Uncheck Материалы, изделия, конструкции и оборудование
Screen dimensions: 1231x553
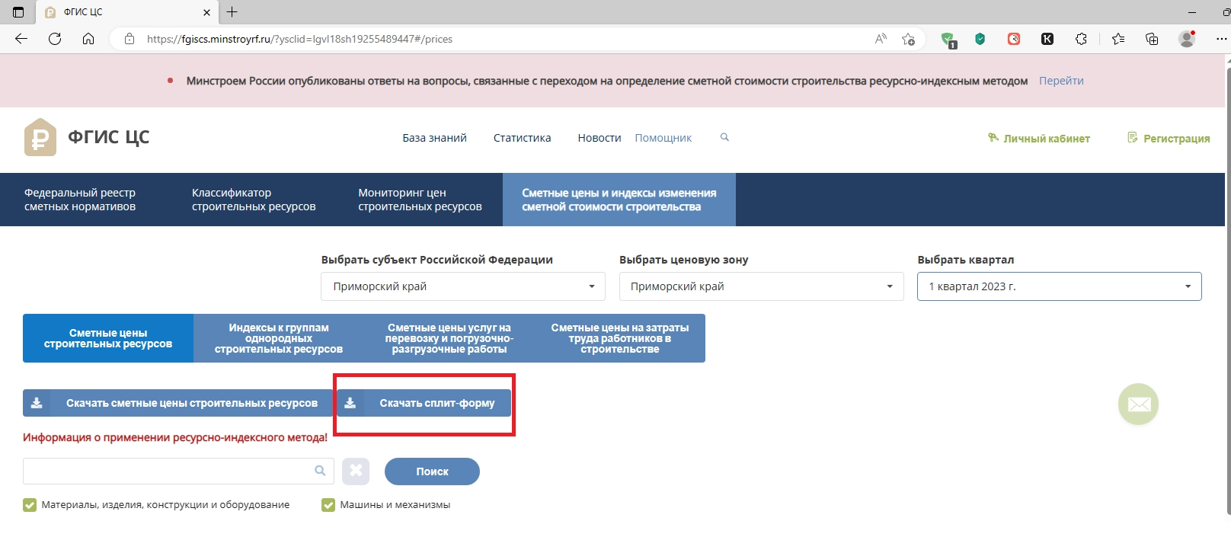click(x=30, y=505)
